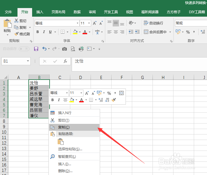Click the Paste clipboard icon in ribbon

pos(7,24)
